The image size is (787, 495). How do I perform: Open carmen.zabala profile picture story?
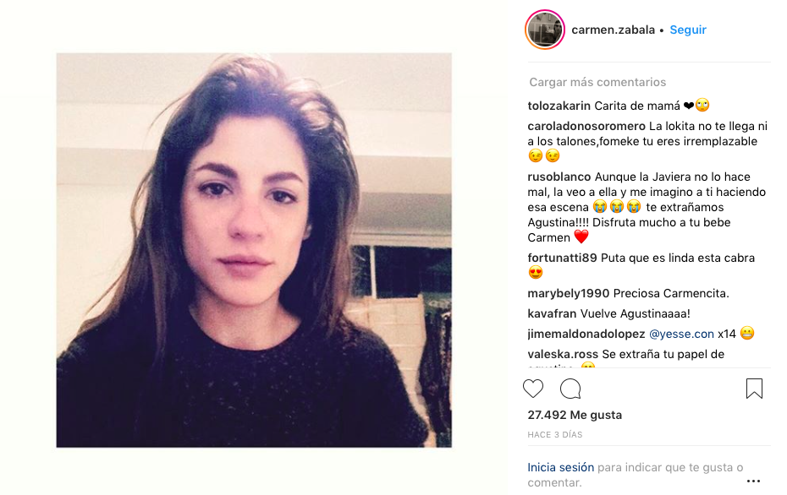pos(545,30)
